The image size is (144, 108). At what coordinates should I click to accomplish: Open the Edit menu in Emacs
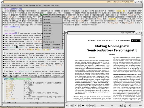(7, 5)
